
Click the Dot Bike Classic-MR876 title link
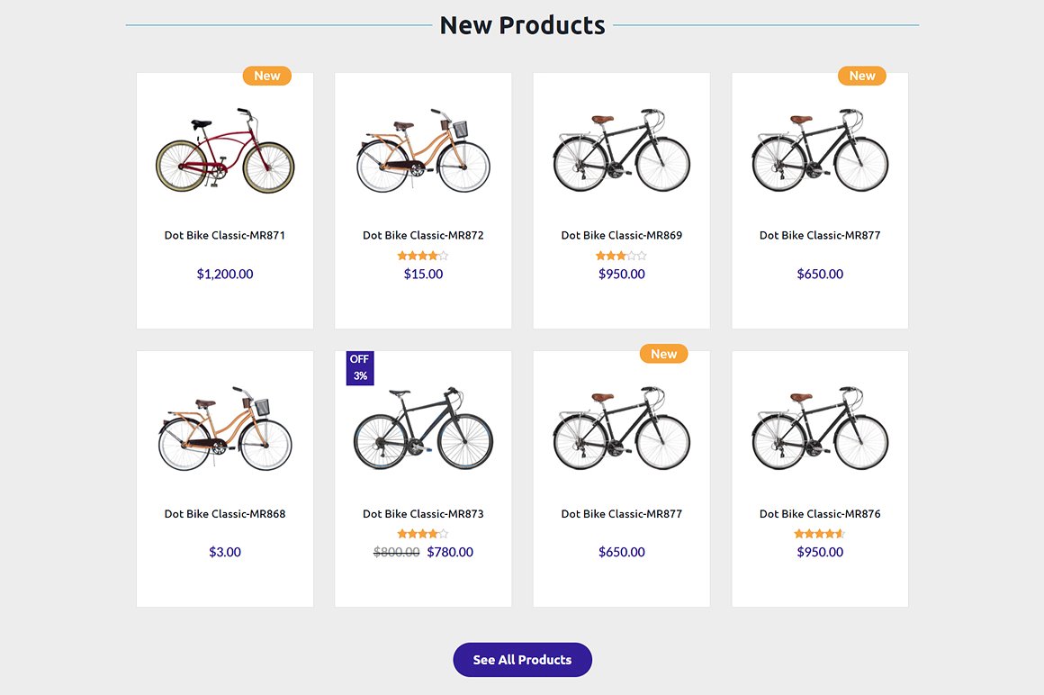(x=820, y=514)
